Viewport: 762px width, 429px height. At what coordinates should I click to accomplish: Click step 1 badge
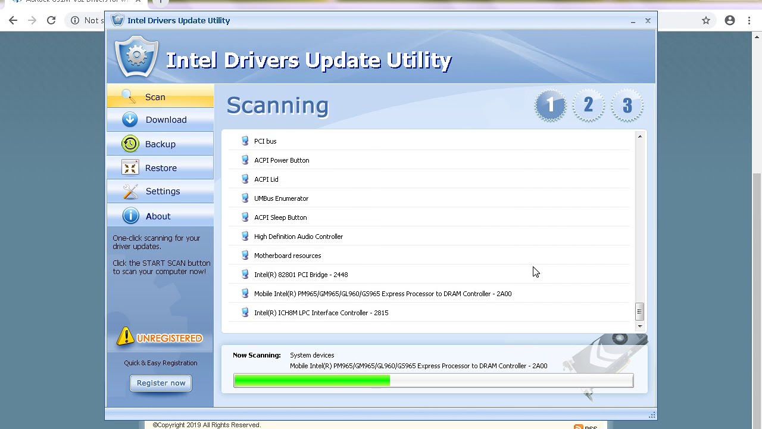(550, 105)
